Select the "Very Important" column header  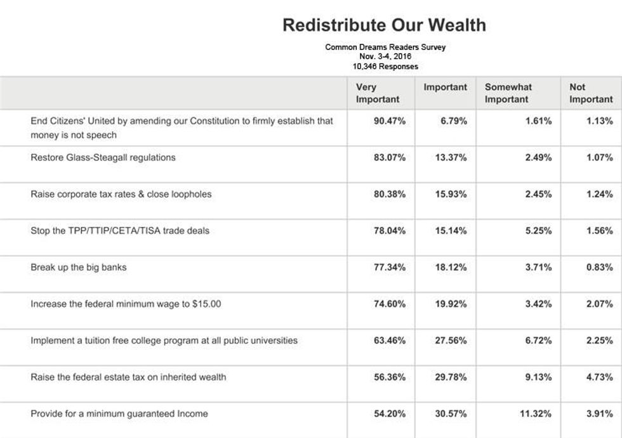378,93
